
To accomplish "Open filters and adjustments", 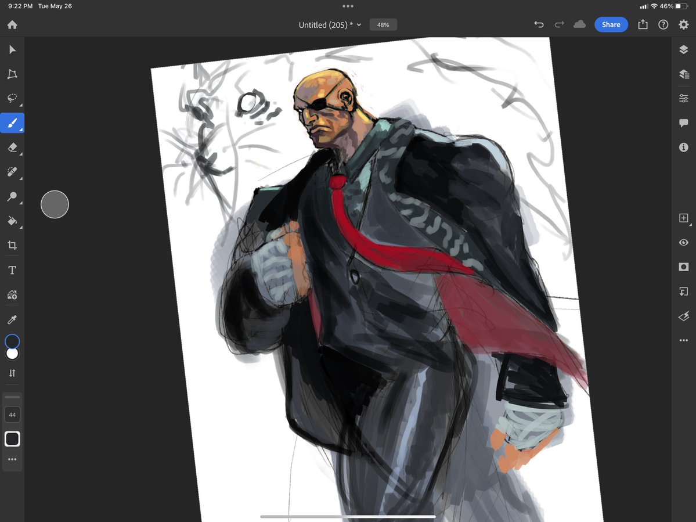I will pos(684,316).
